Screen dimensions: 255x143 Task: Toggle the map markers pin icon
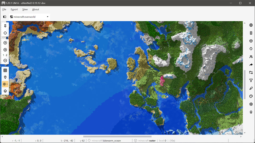click(5, 77)
